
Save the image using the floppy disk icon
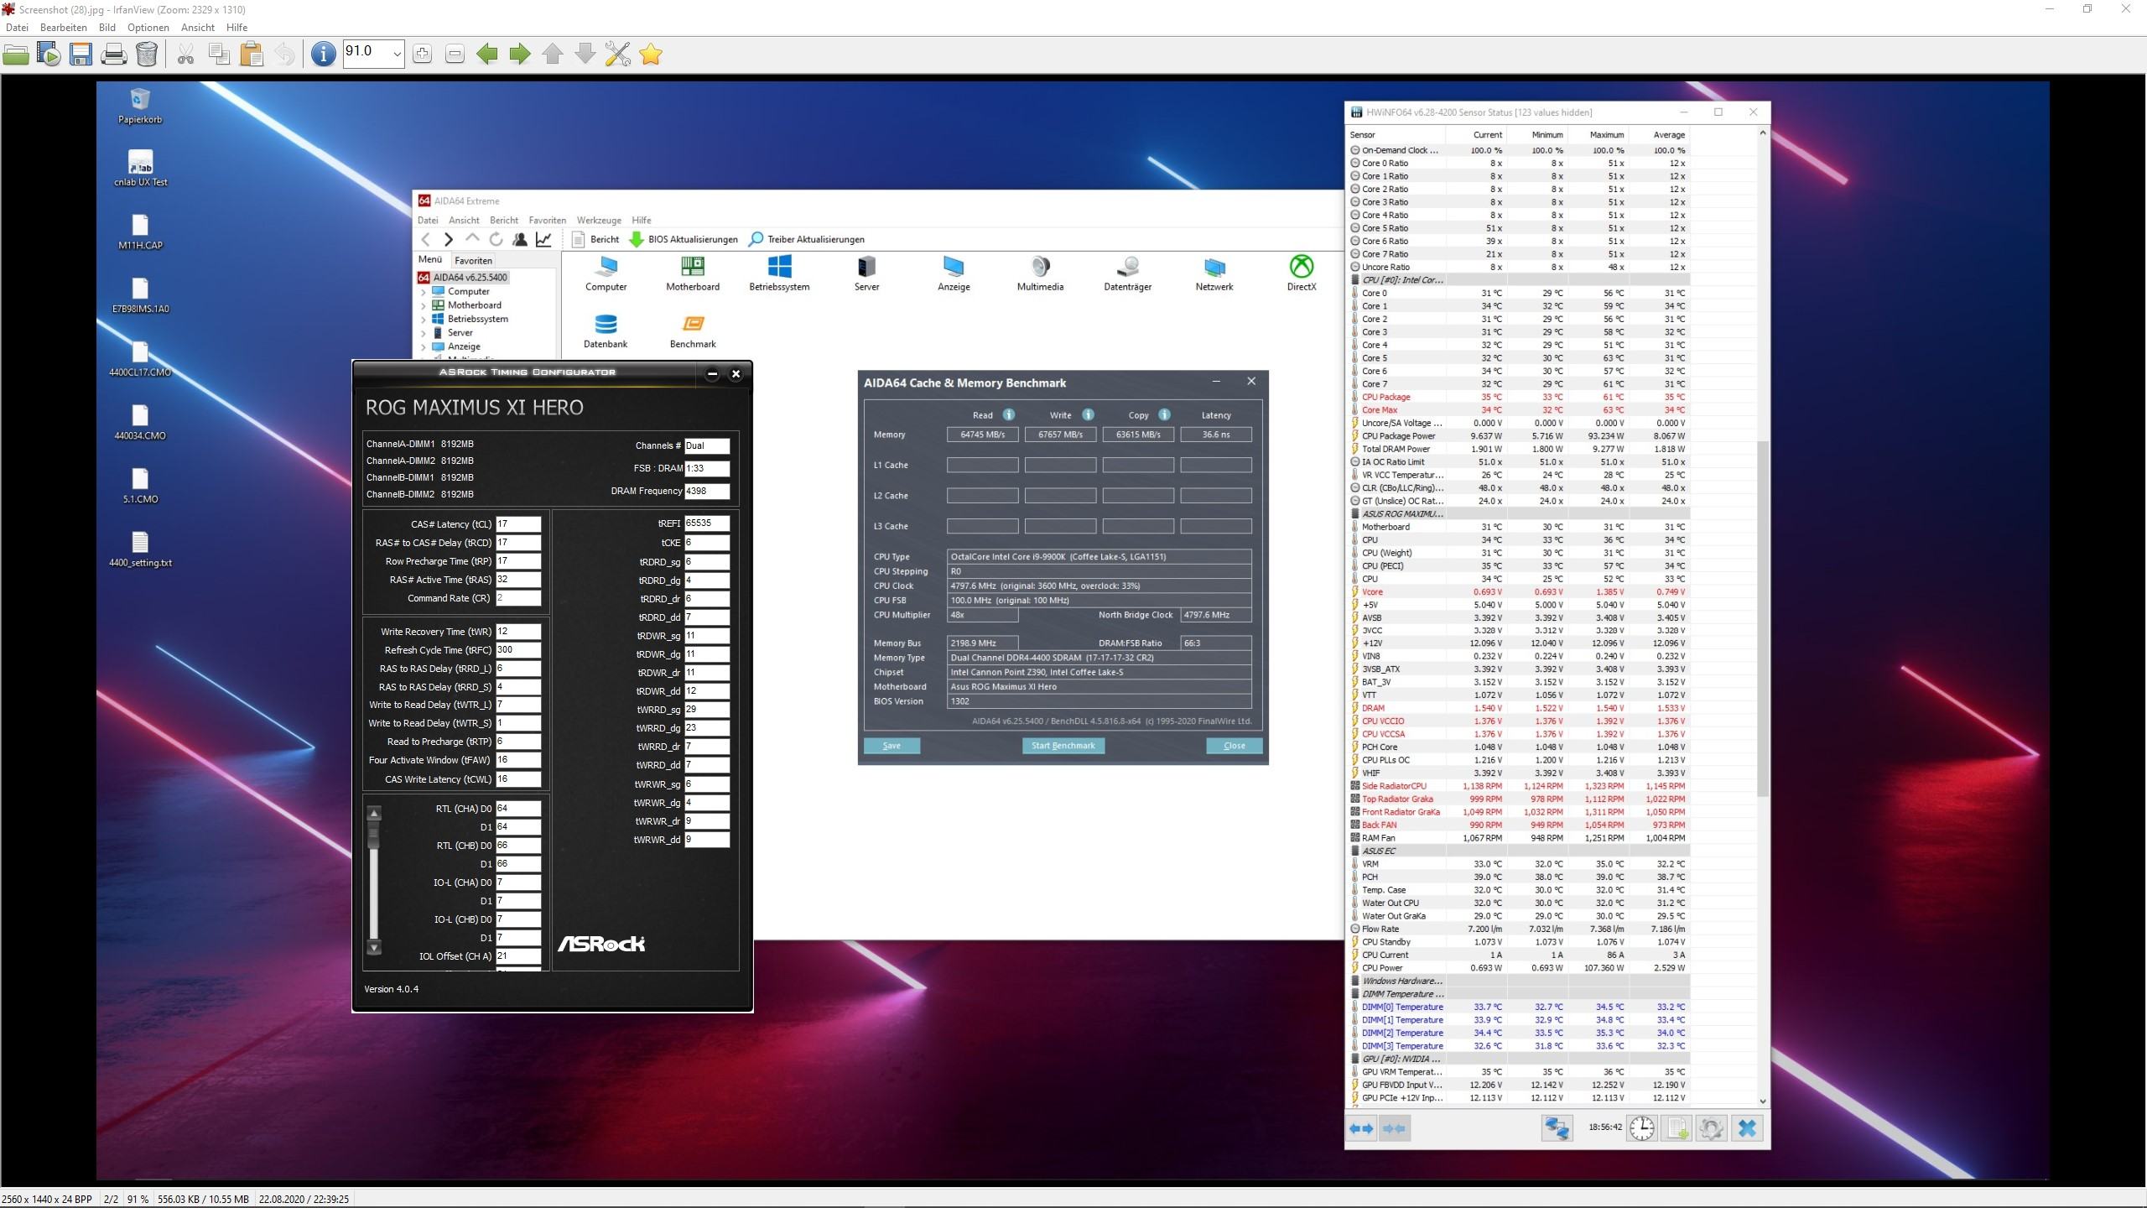pos(81,55)
